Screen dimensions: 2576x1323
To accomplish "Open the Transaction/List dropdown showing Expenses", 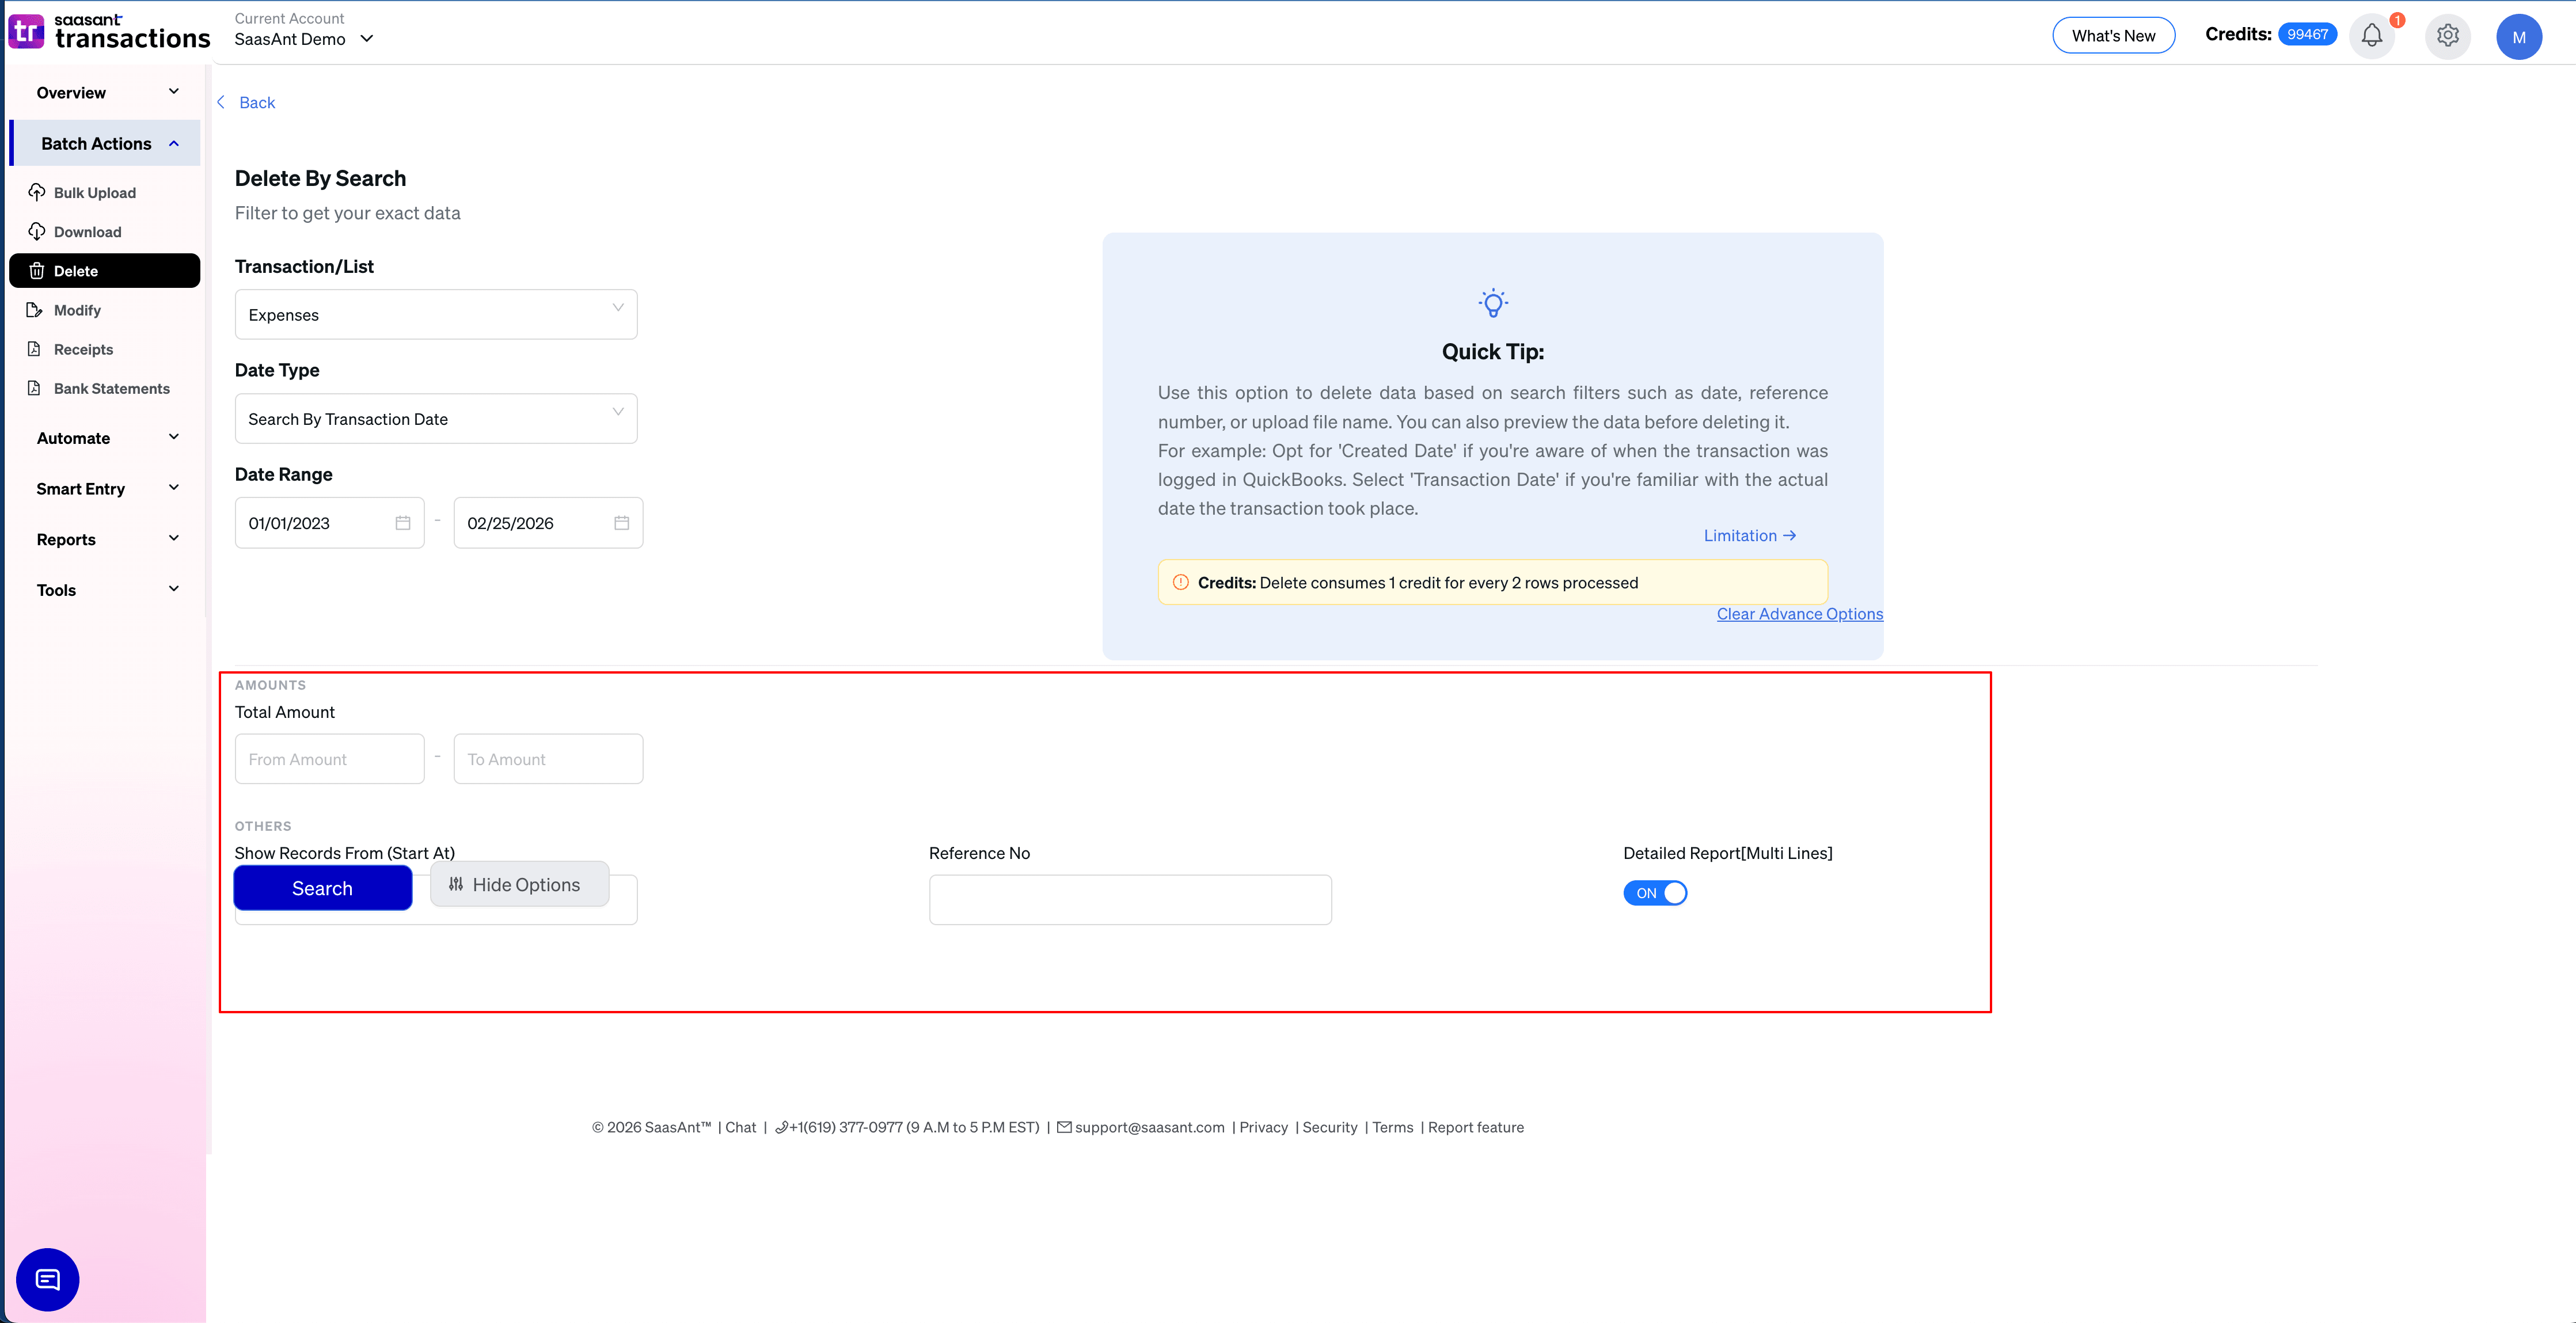I will click(x=435, y=314).
